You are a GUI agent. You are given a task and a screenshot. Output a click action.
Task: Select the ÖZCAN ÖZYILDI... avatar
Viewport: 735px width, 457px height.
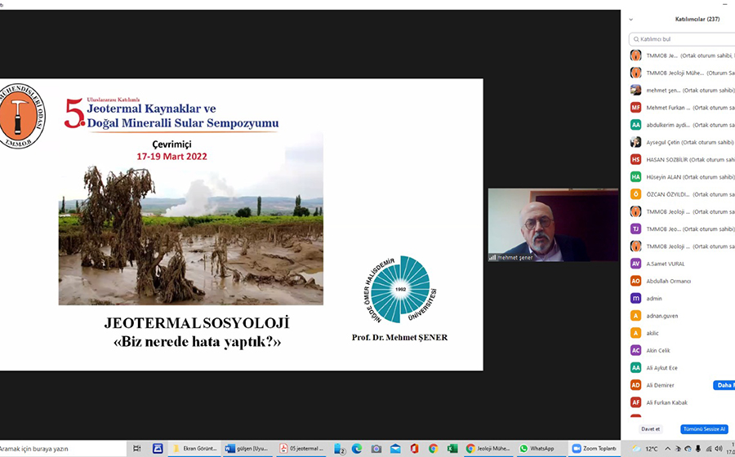point(635,194)
